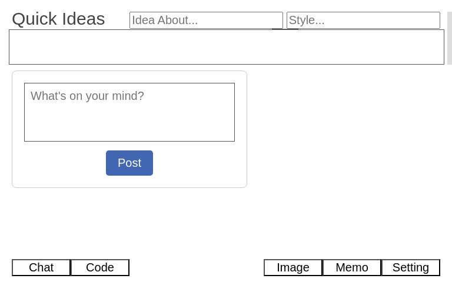Select Setting in the bottom-right button group
The height and width of the screenshot is (282, 452).
click(x=411, y=267)
